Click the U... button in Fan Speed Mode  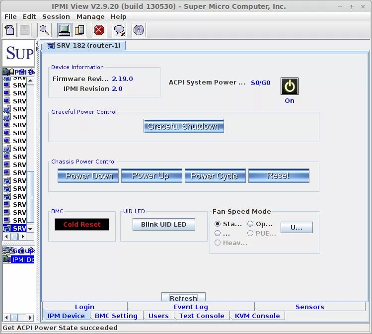click(297, 228)
